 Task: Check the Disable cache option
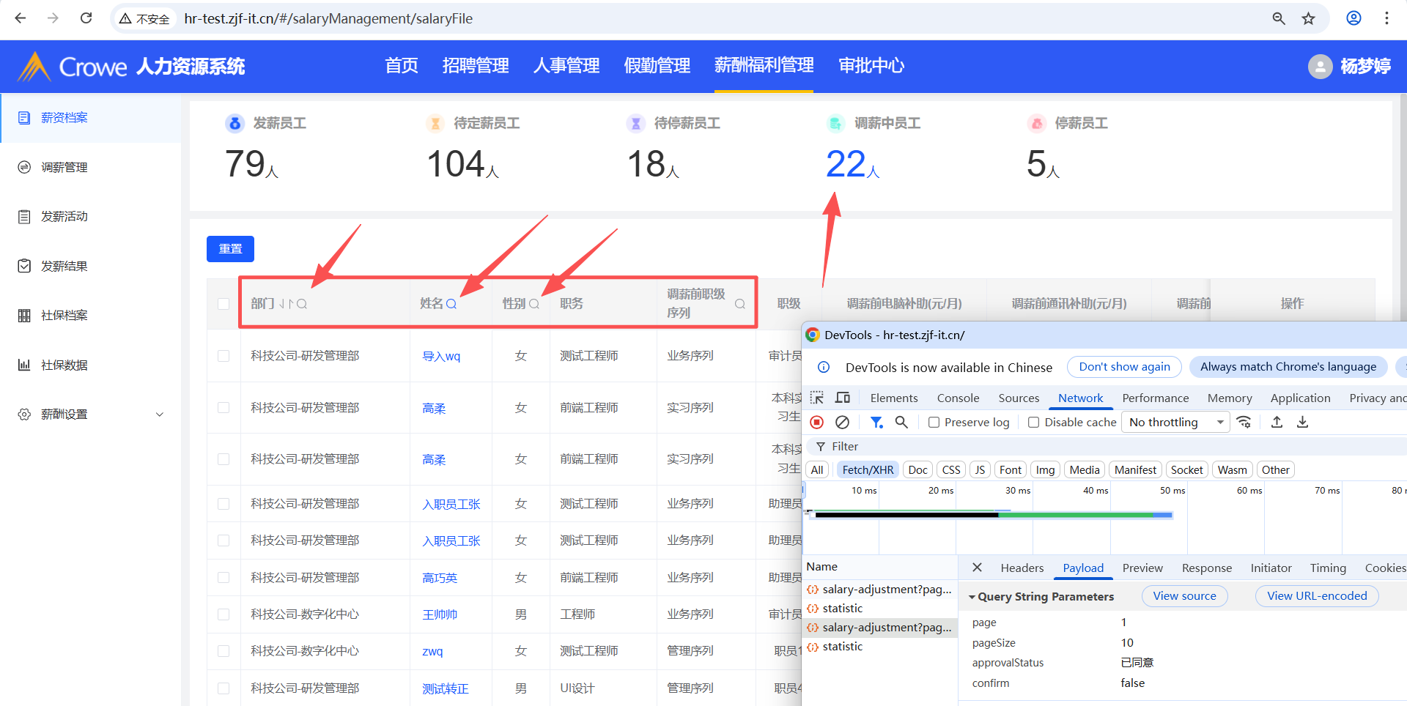[x=1033, y=423]
